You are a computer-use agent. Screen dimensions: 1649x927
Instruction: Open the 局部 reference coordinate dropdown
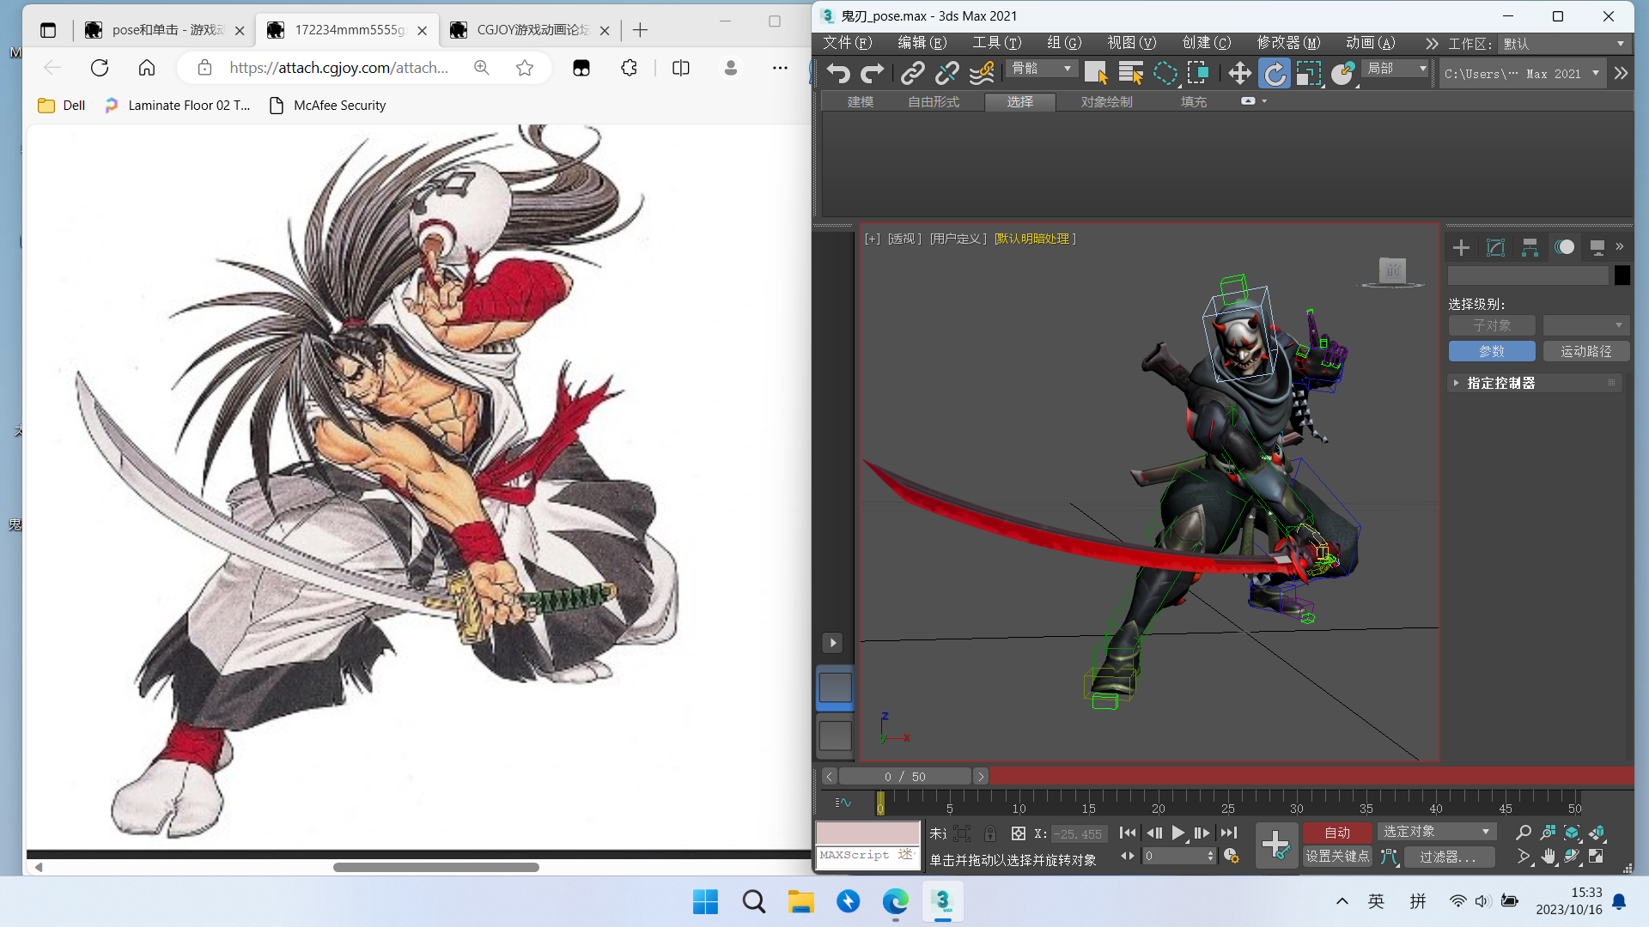(1396, 69)
